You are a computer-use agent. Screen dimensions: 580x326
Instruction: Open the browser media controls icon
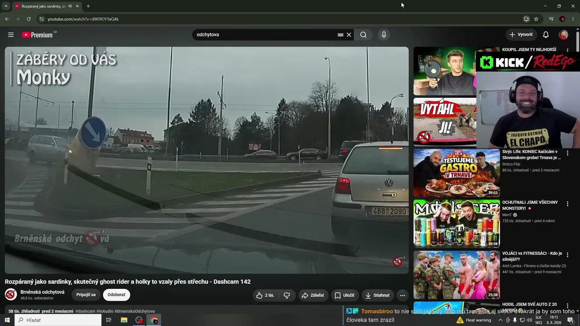pos(551,19)
